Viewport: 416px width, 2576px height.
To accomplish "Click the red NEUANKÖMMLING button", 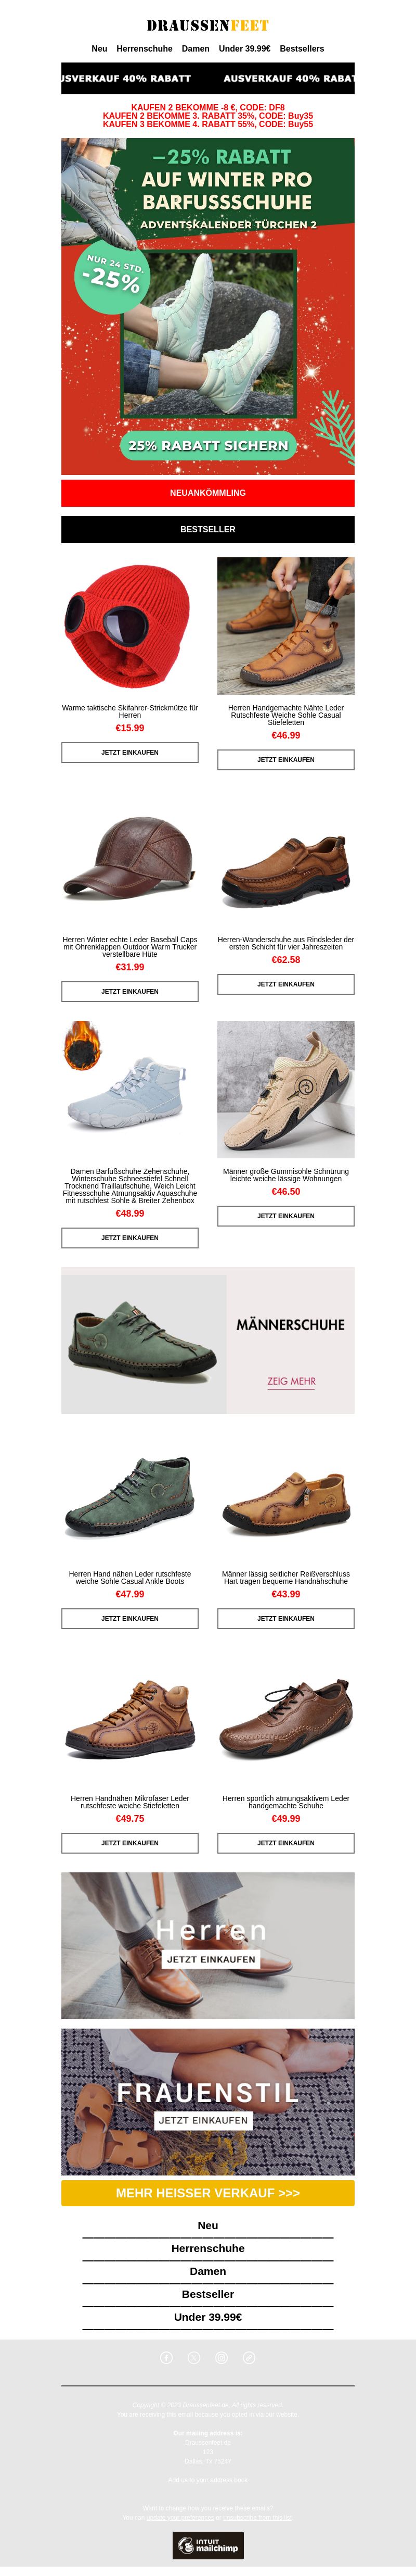I will (x=207, y=493).
